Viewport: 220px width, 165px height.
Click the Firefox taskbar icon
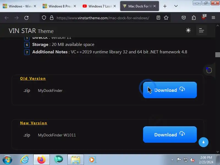42,159
